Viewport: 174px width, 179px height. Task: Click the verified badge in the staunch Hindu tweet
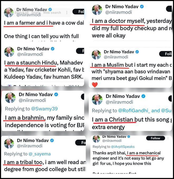point(52,49)
